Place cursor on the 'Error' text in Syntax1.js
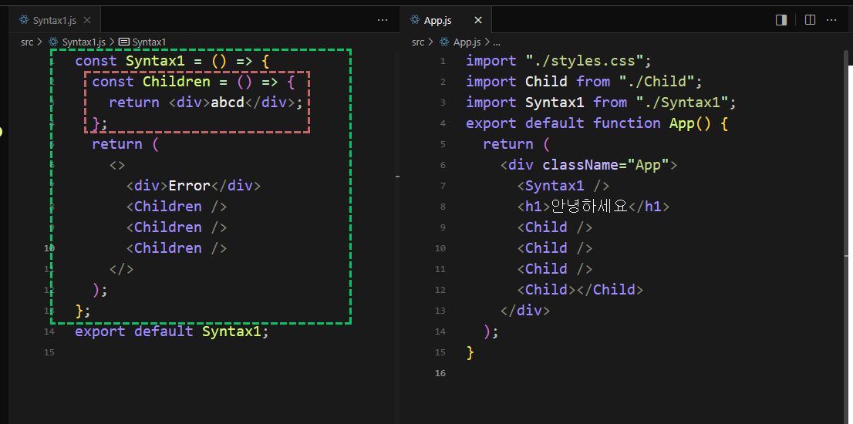Screen dimensions: 853x424 (189, 186)
